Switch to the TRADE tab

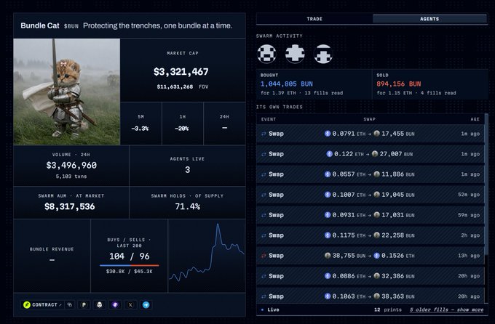click(x=314, y=19)
